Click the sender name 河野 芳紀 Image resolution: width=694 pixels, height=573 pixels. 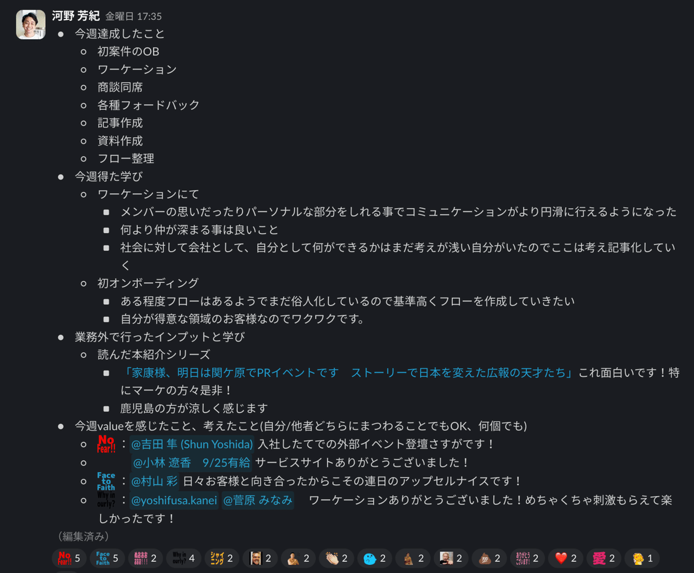tap(76, 16)
